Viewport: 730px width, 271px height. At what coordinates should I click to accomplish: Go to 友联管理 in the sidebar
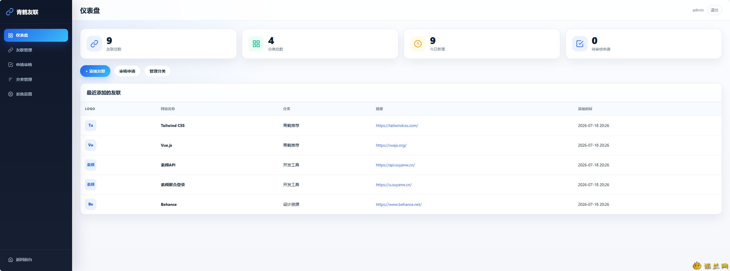coord(36,50)
